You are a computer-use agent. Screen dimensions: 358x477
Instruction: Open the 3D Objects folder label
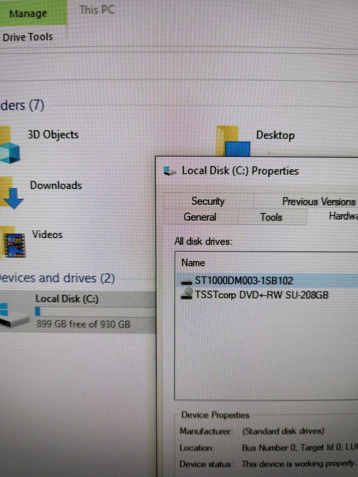coord(53,135)
